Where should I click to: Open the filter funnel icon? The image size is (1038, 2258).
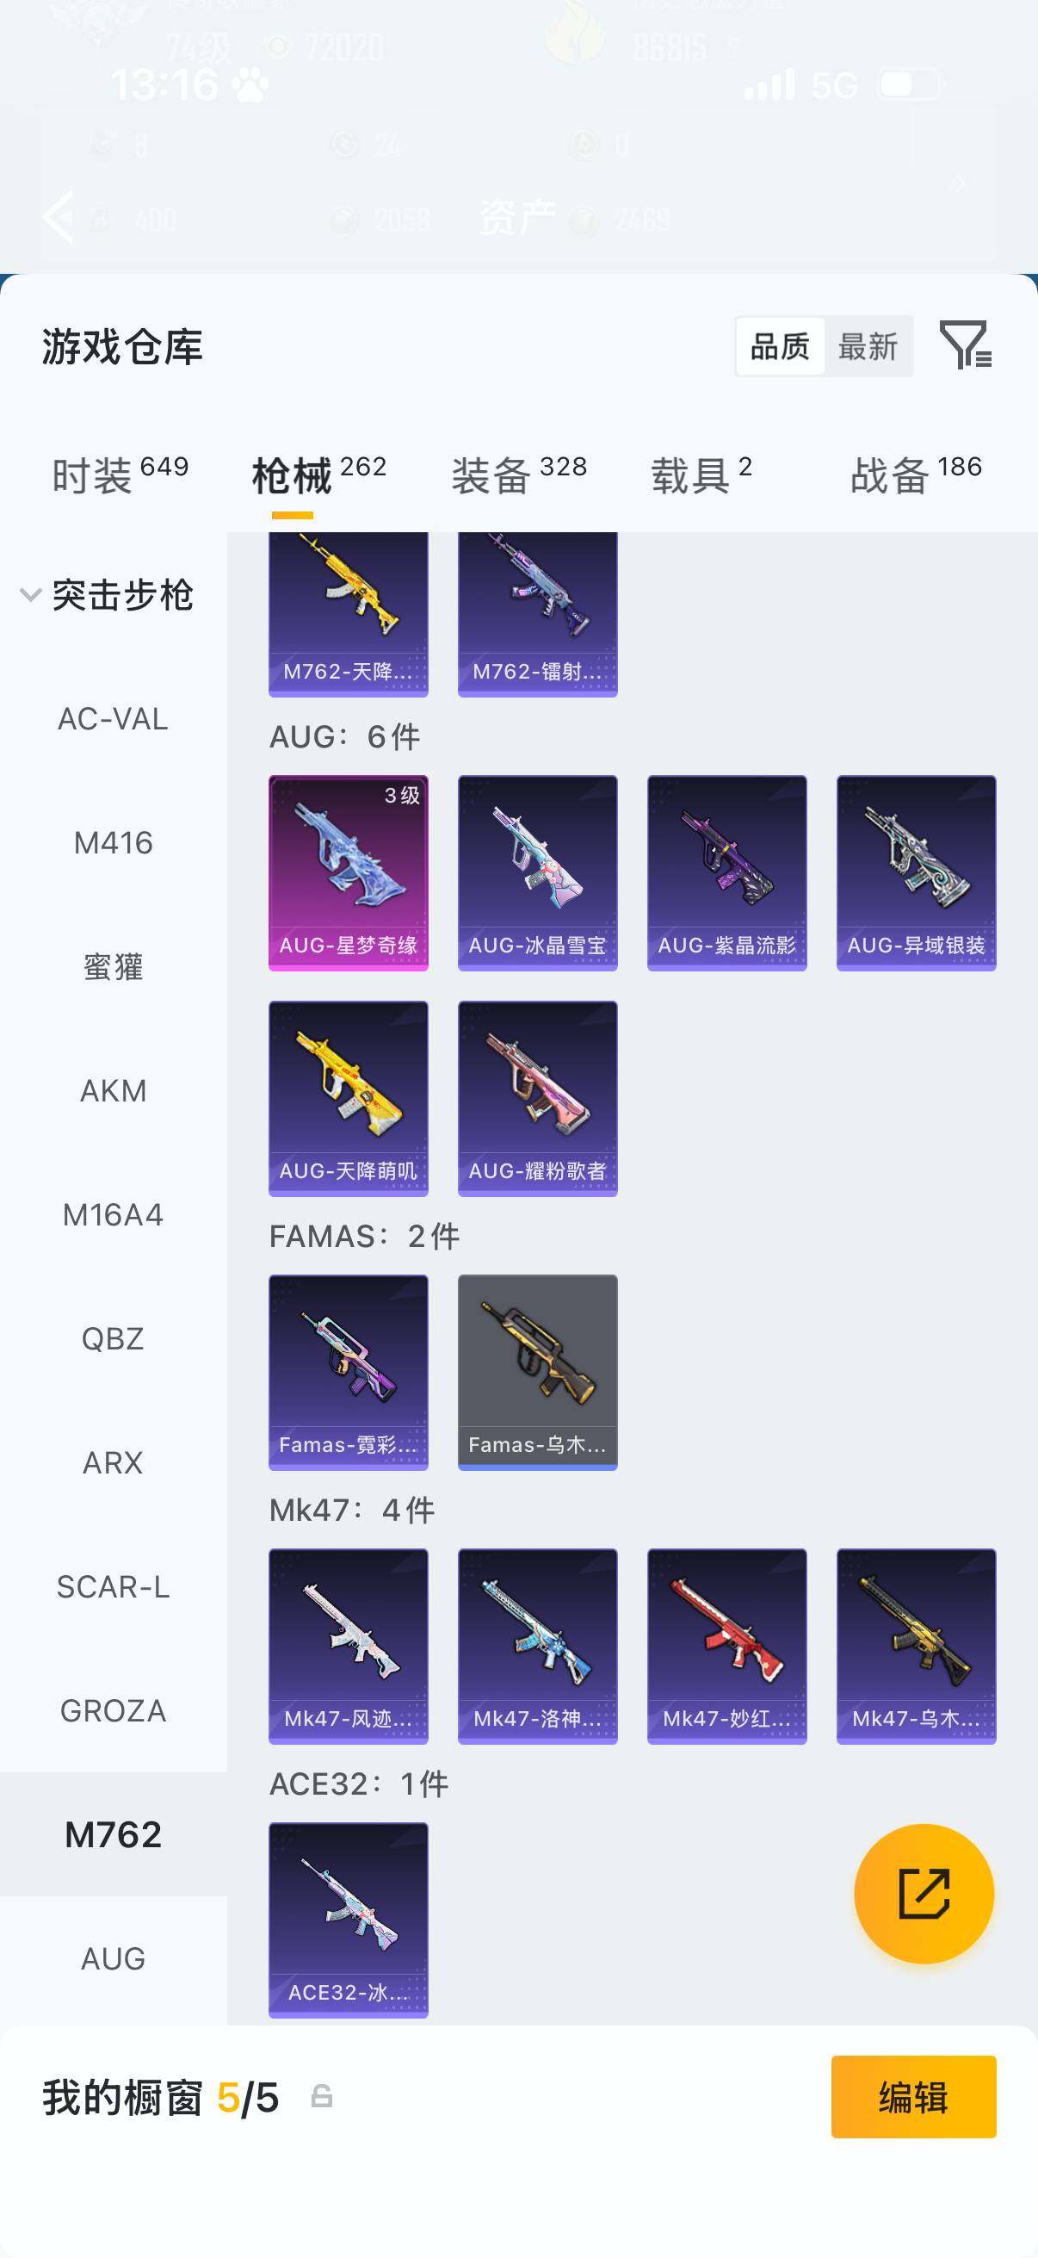tap(966, 344)
